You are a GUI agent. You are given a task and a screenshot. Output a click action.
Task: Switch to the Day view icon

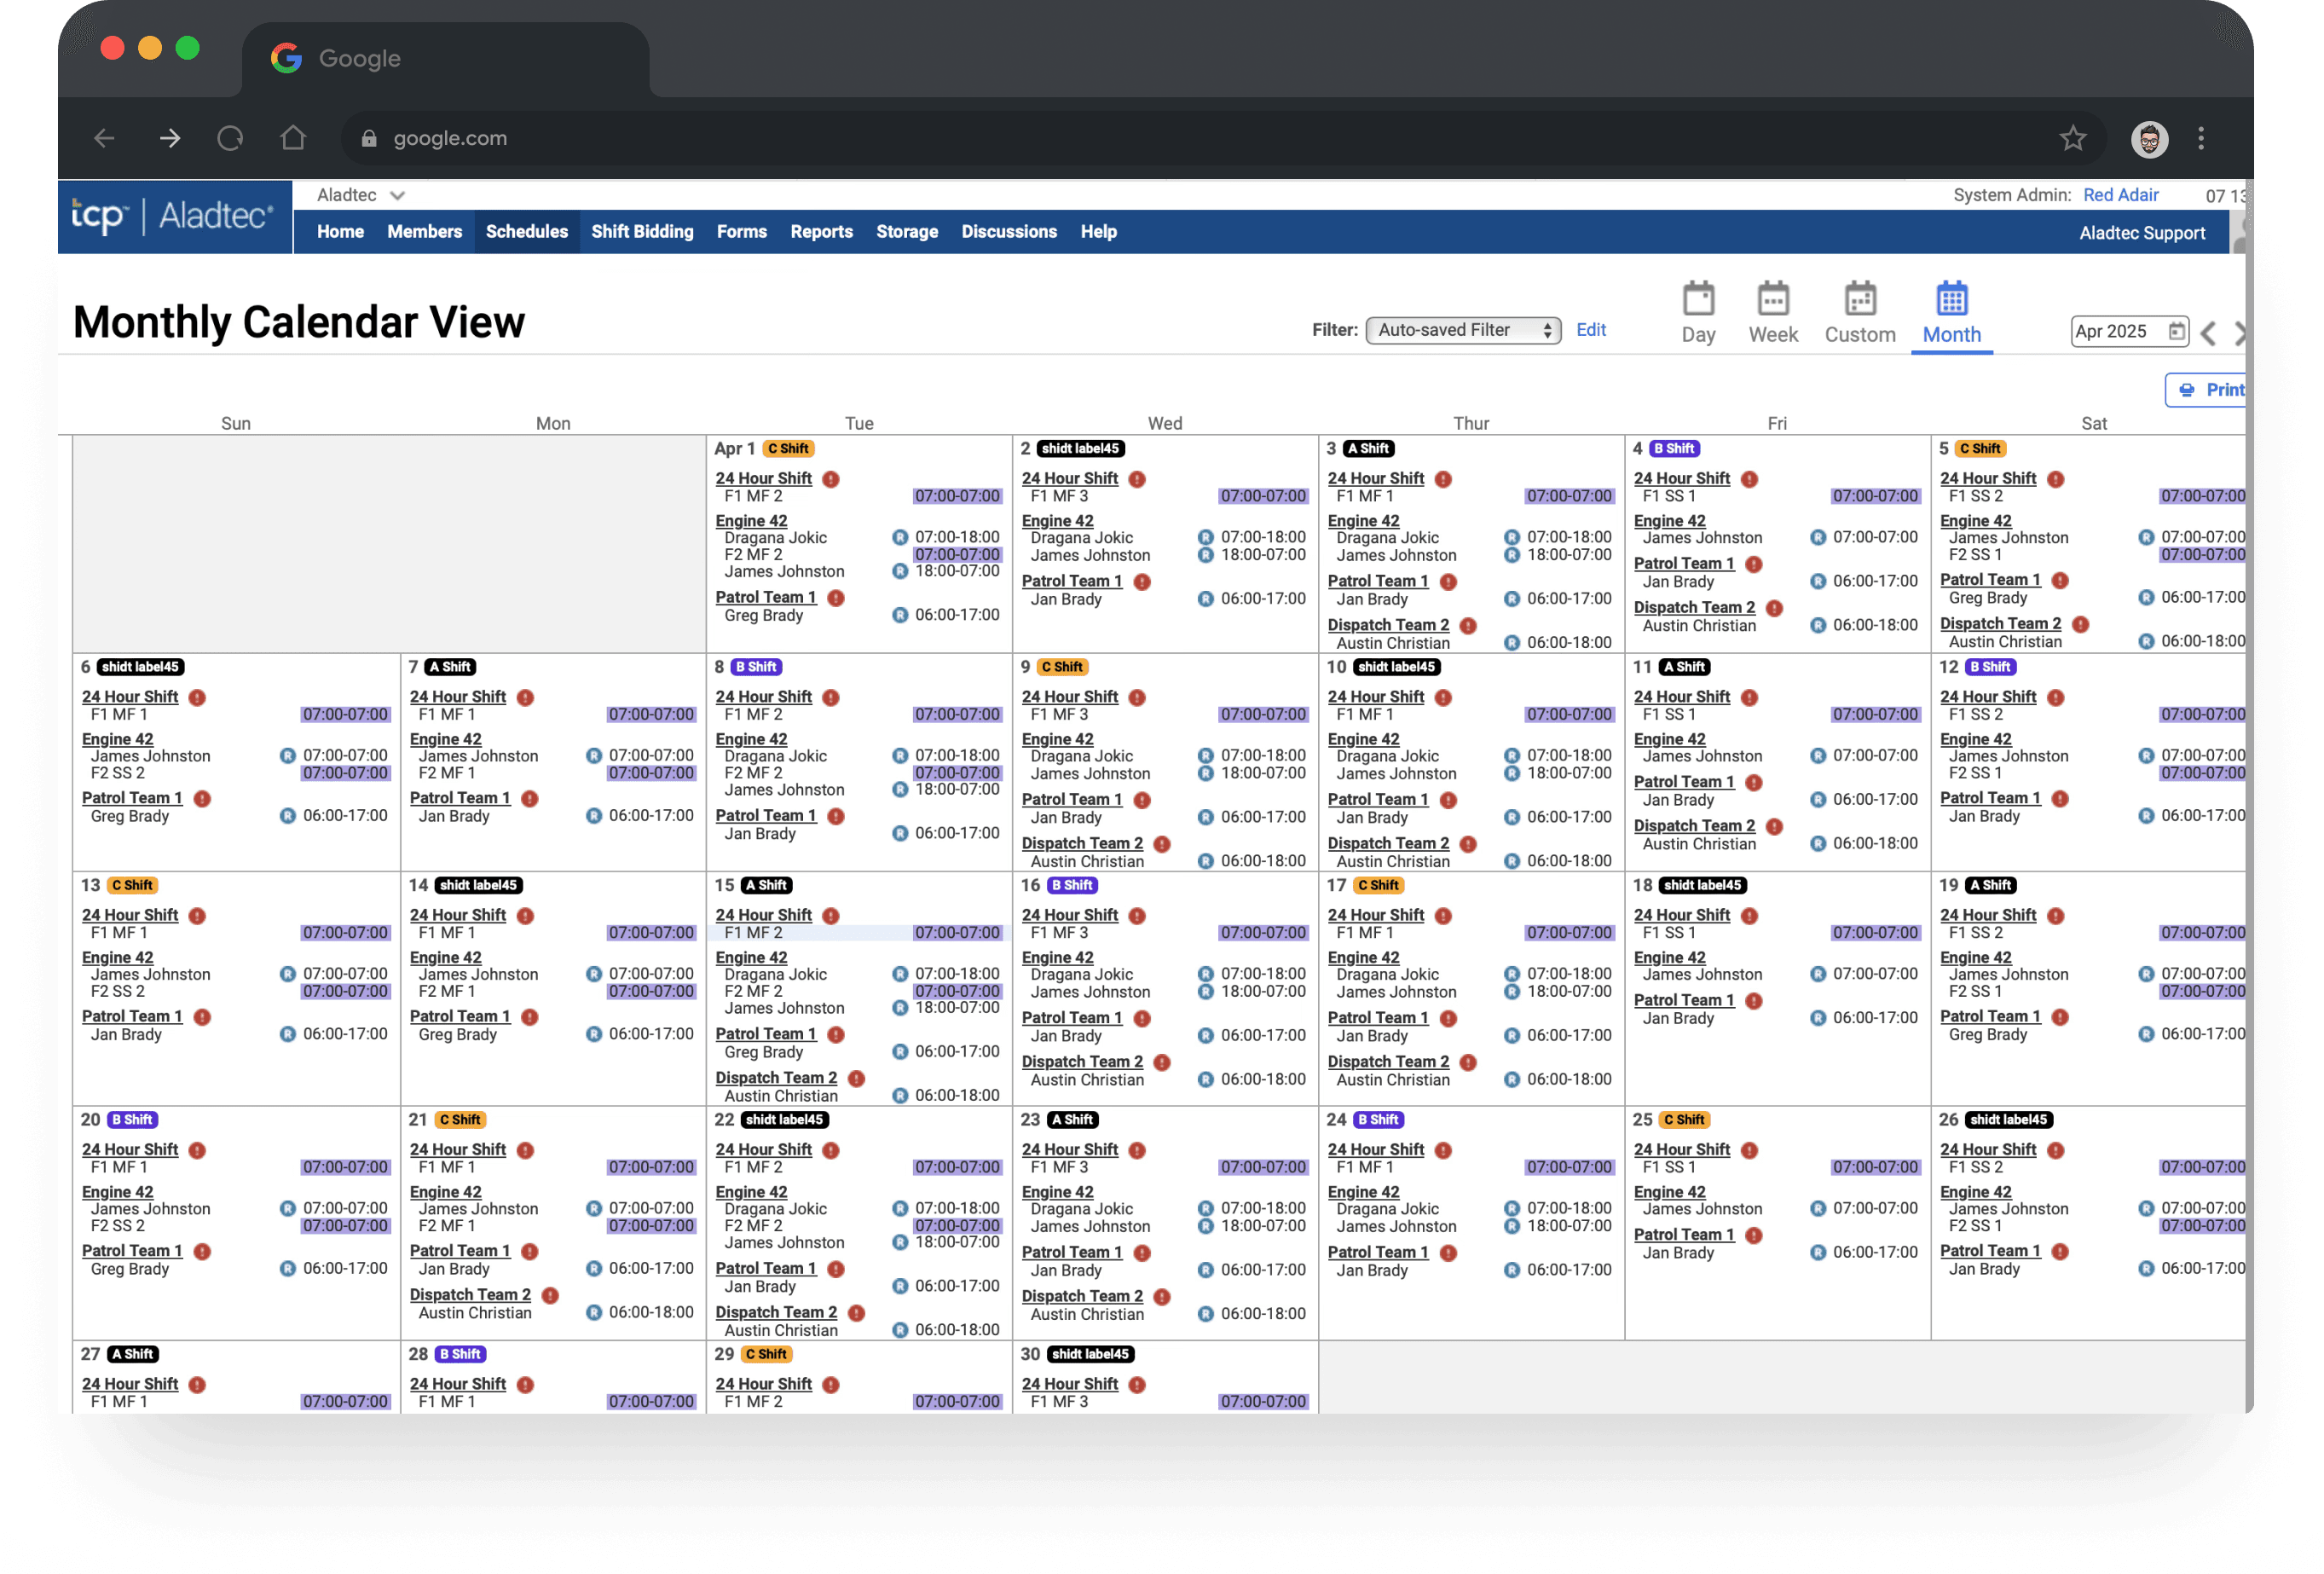[1697, 298]
